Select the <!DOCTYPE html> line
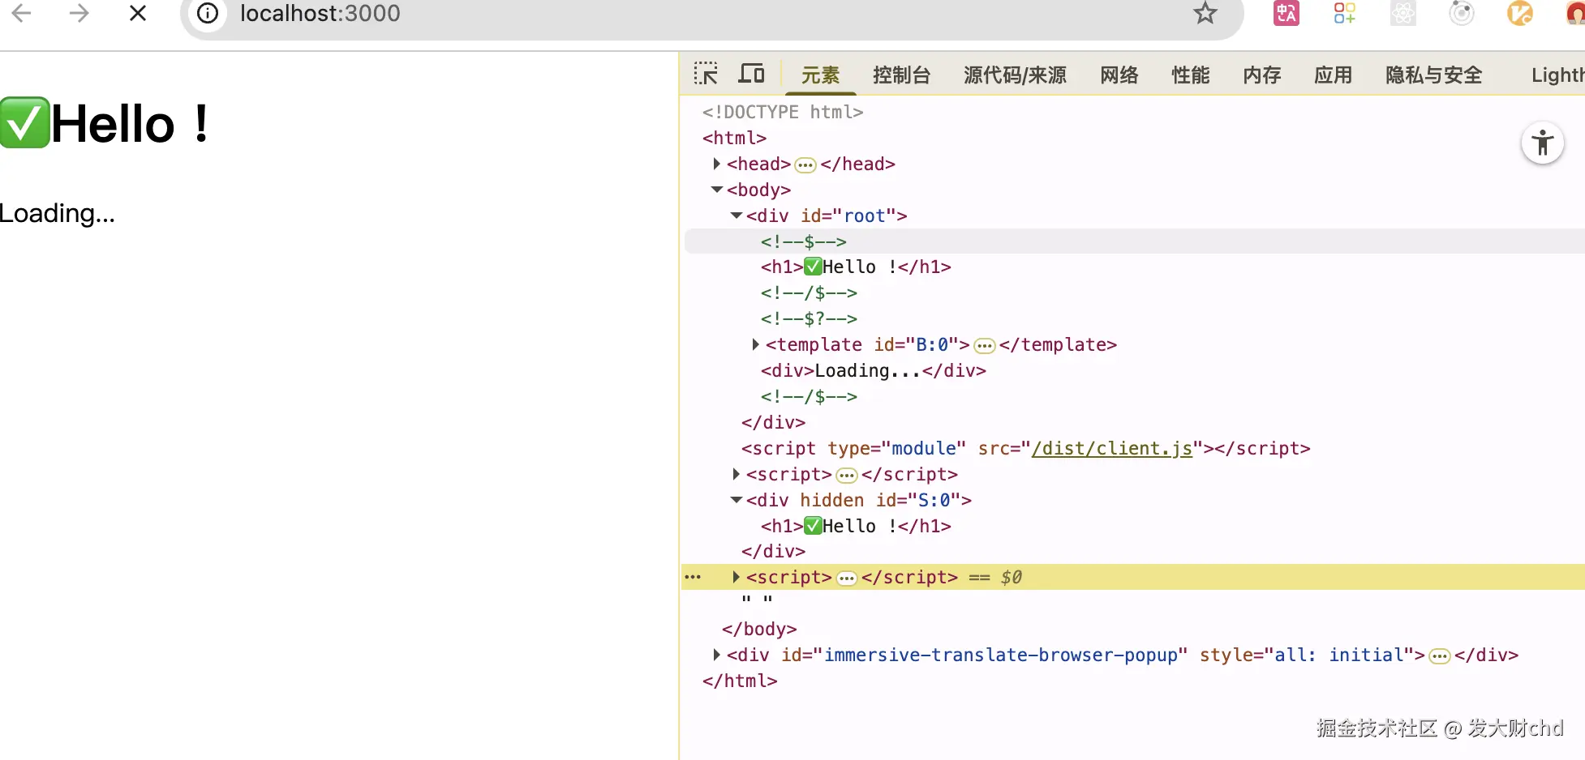Image resolution: width=1585 pixels, height=760 pixels. (783, 112)
